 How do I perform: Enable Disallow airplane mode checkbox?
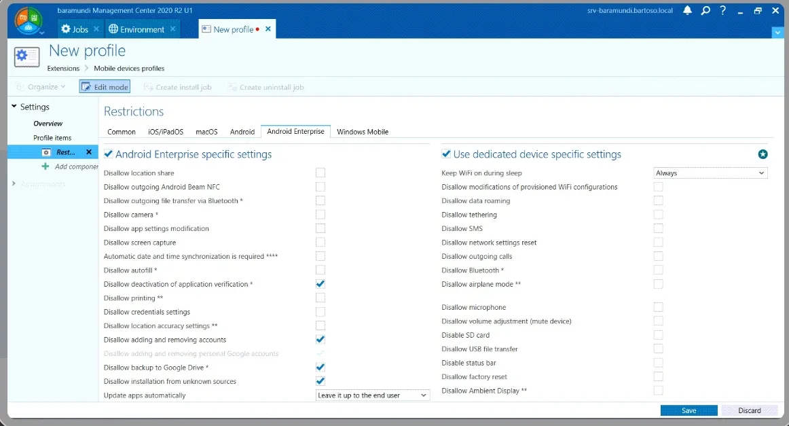pos(658,284)
